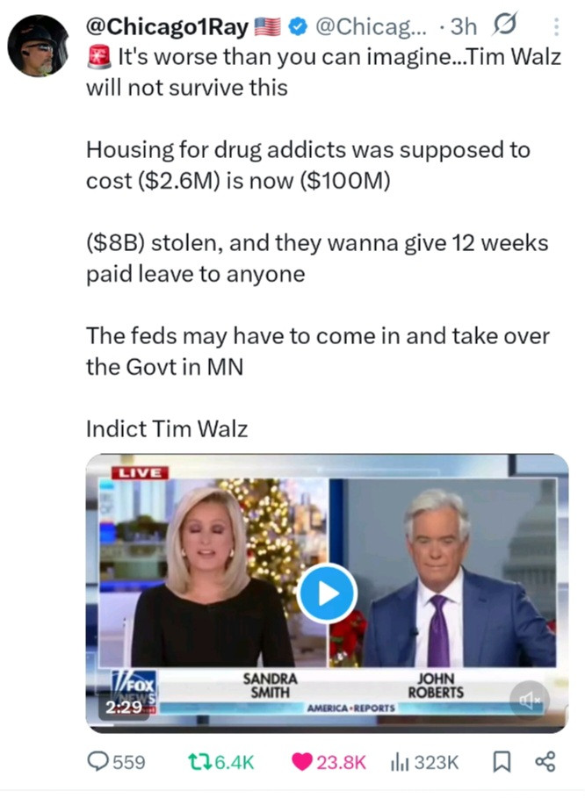585x798 pixels.
Task: Open the three-dot more options menu
Action: pyautogui.click(x=556, y=26)
